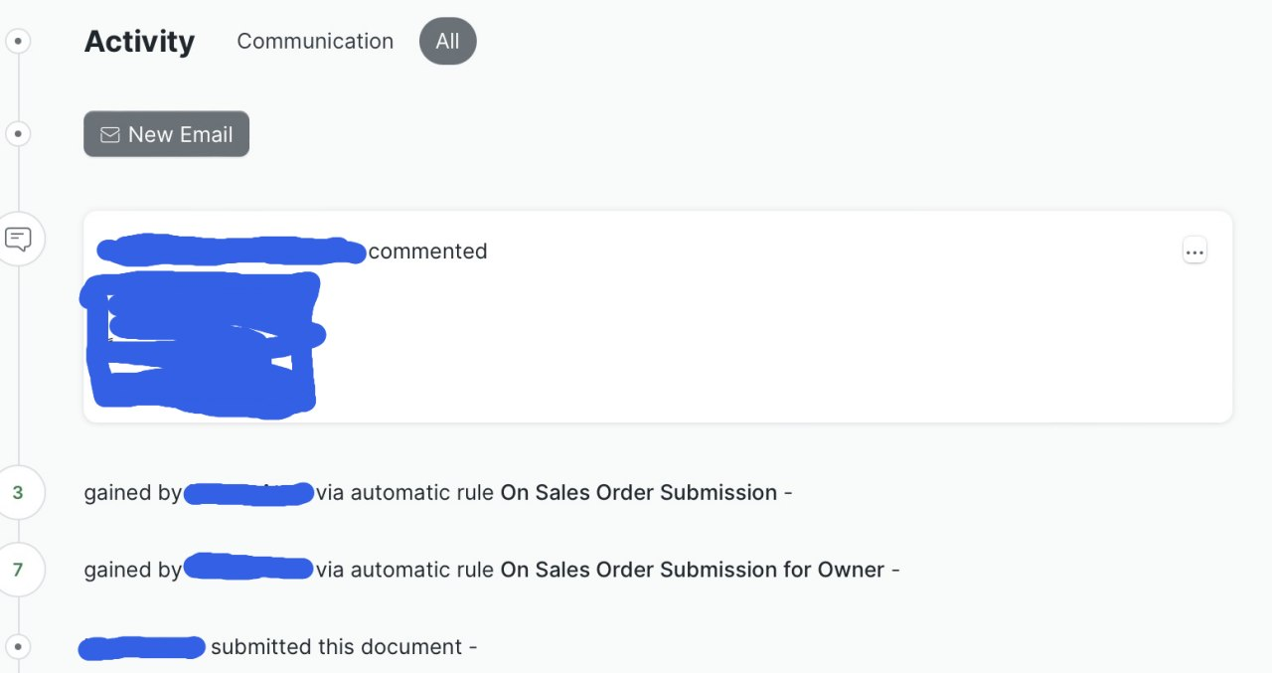The image size is (1272, 673).
Task: Click the speech-bubble icon on the timeline
Action: pyautogui.click(x=22, y=239)
